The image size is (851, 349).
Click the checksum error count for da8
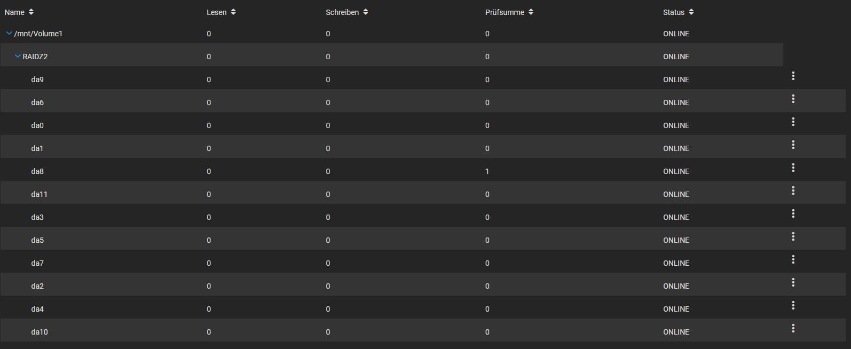tap(487, 171)
